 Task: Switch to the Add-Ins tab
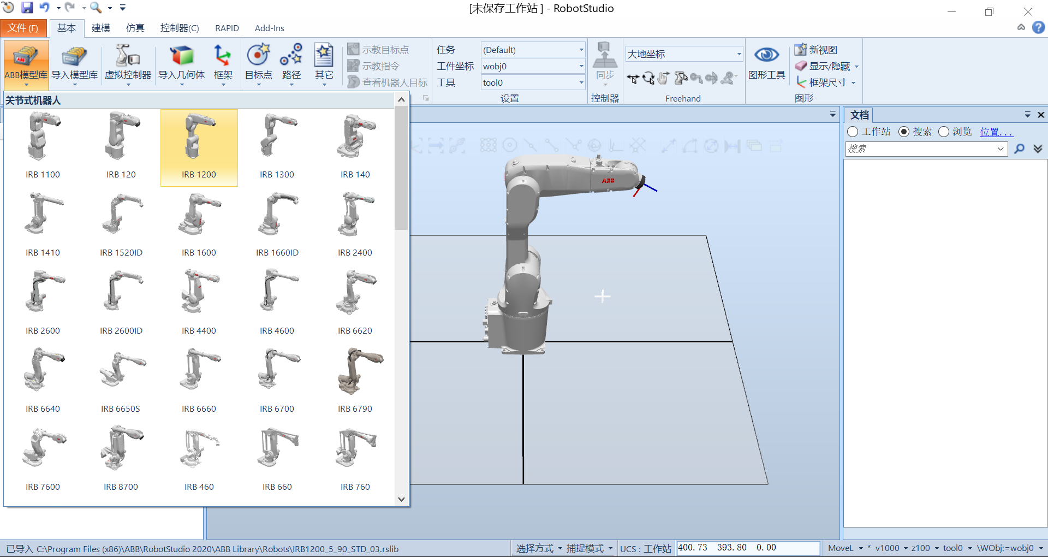[270, 28]
